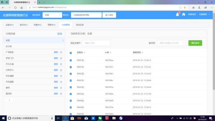Go to the home icon in header

pyautogui.click(x=184, y=14)
